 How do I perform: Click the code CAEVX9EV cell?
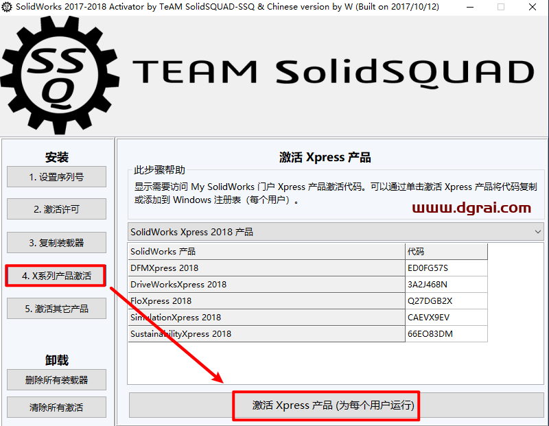[446, 318]
